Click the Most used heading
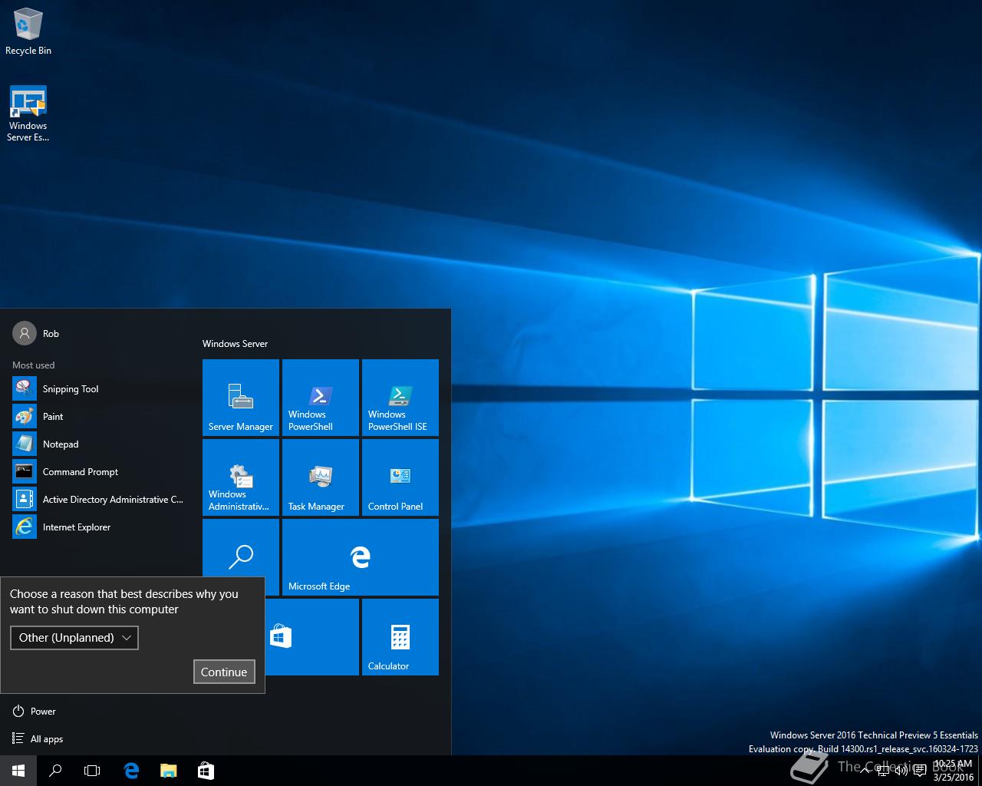 33,365
